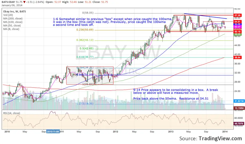
Task: Click the 2012 year label on time axis
Action: 115,132
